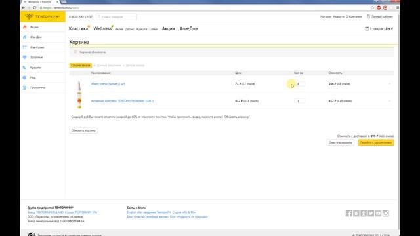Open the Красота subcategory in the top menu
The width and height of the screenshot is (420, 236).
click(142, 29)
